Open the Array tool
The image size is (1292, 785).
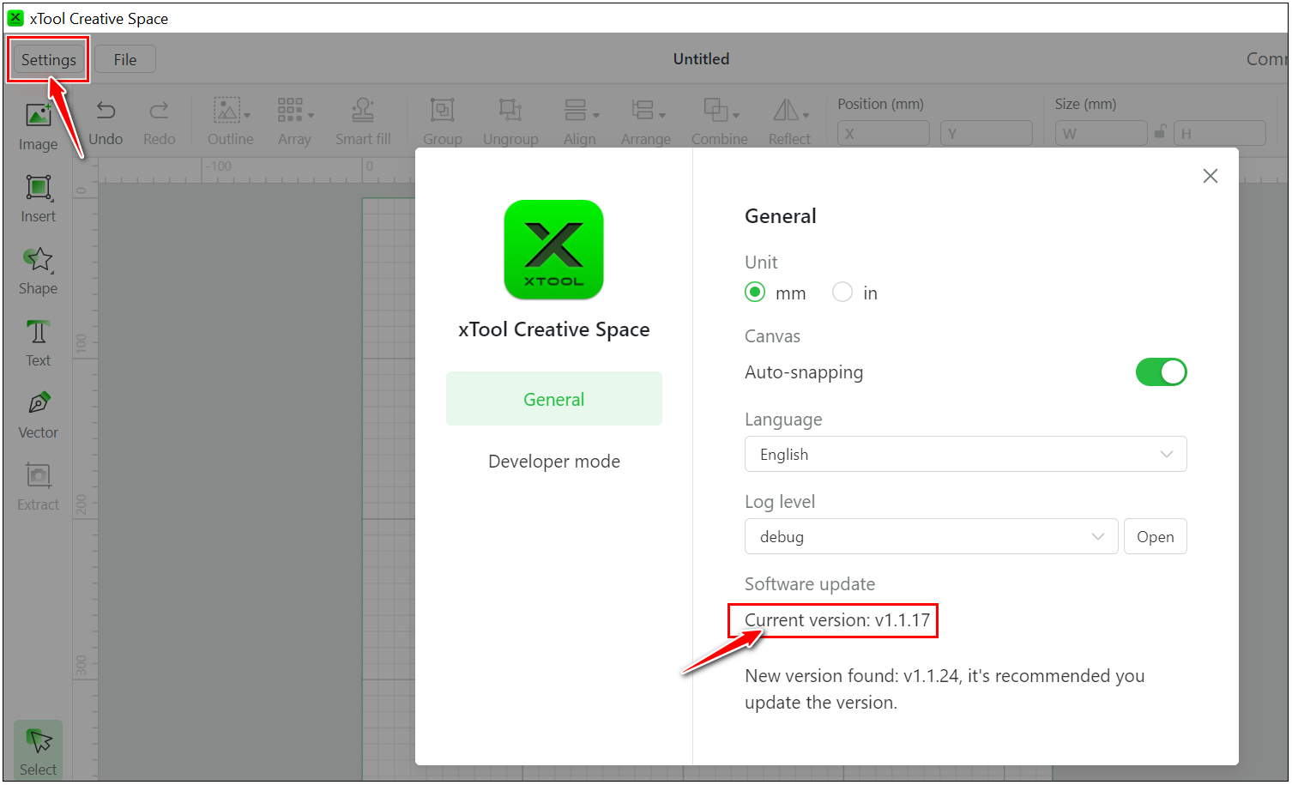(x=294, y=123)
